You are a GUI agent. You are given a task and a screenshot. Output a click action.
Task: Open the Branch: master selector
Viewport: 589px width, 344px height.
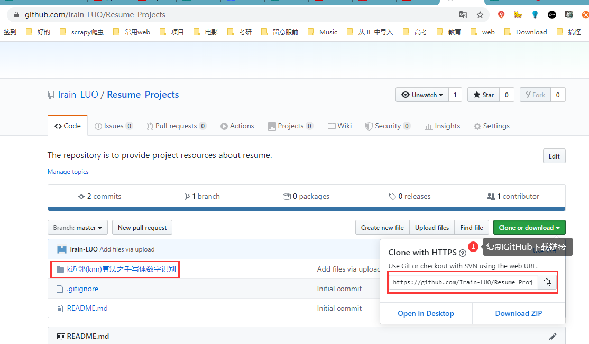pyautogui.click(x=77, y=228)
